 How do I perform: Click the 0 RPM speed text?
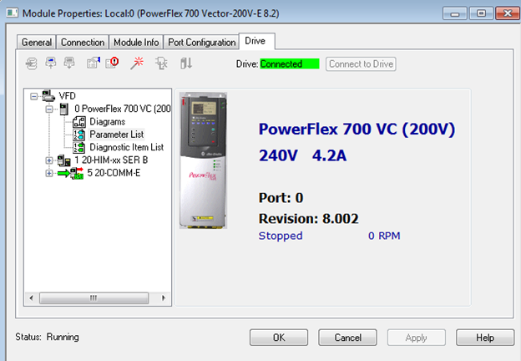[x=384, y=236]
